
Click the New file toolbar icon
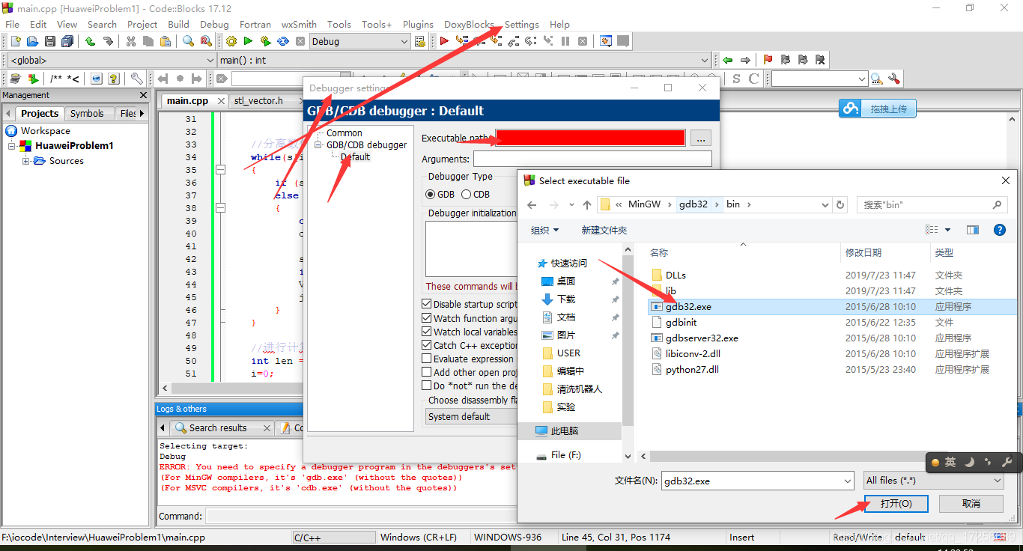point(14,41)
